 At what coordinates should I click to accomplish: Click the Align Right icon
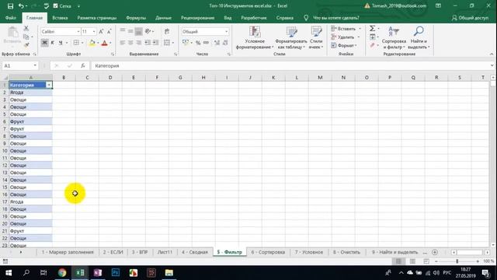pos(138,43)
